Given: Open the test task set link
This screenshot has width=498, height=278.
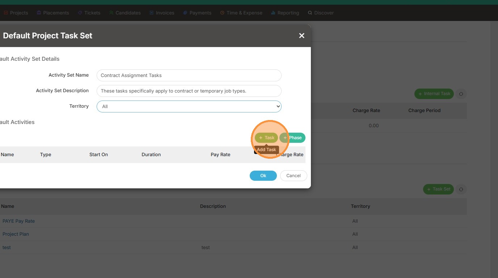Looking at the screenshot, I should pos(7,247).
